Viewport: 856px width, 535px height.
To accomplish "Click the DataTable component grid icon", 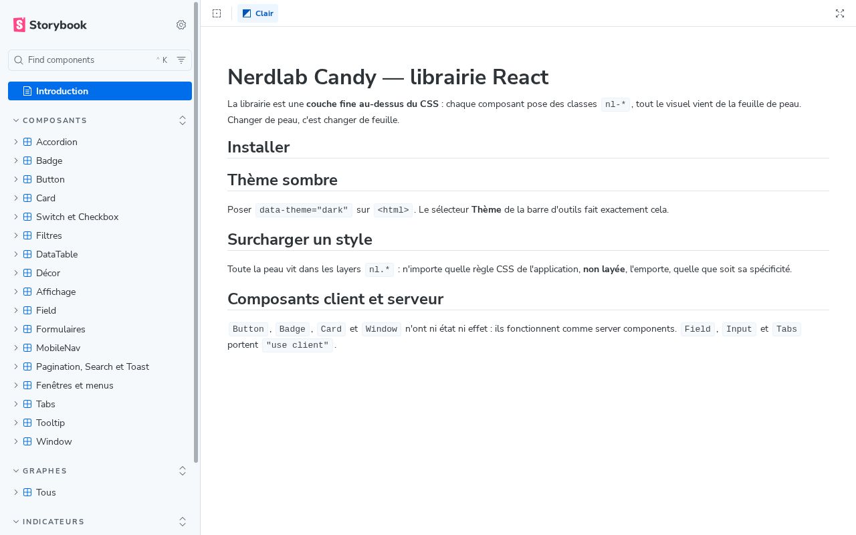I will click(27, 254).
